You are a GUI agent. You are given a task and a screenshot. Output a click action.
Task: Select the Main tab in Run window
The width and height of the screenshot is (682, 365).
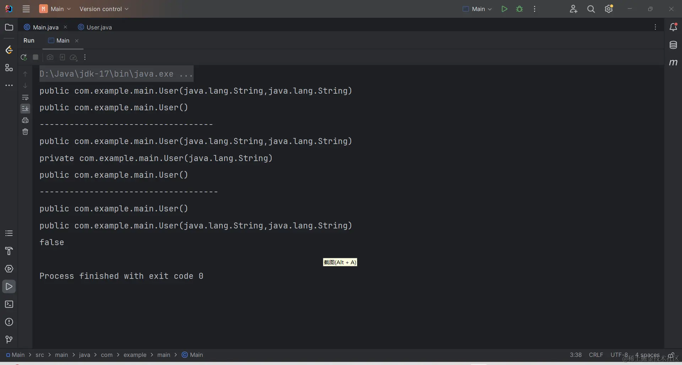coord(63,40)
